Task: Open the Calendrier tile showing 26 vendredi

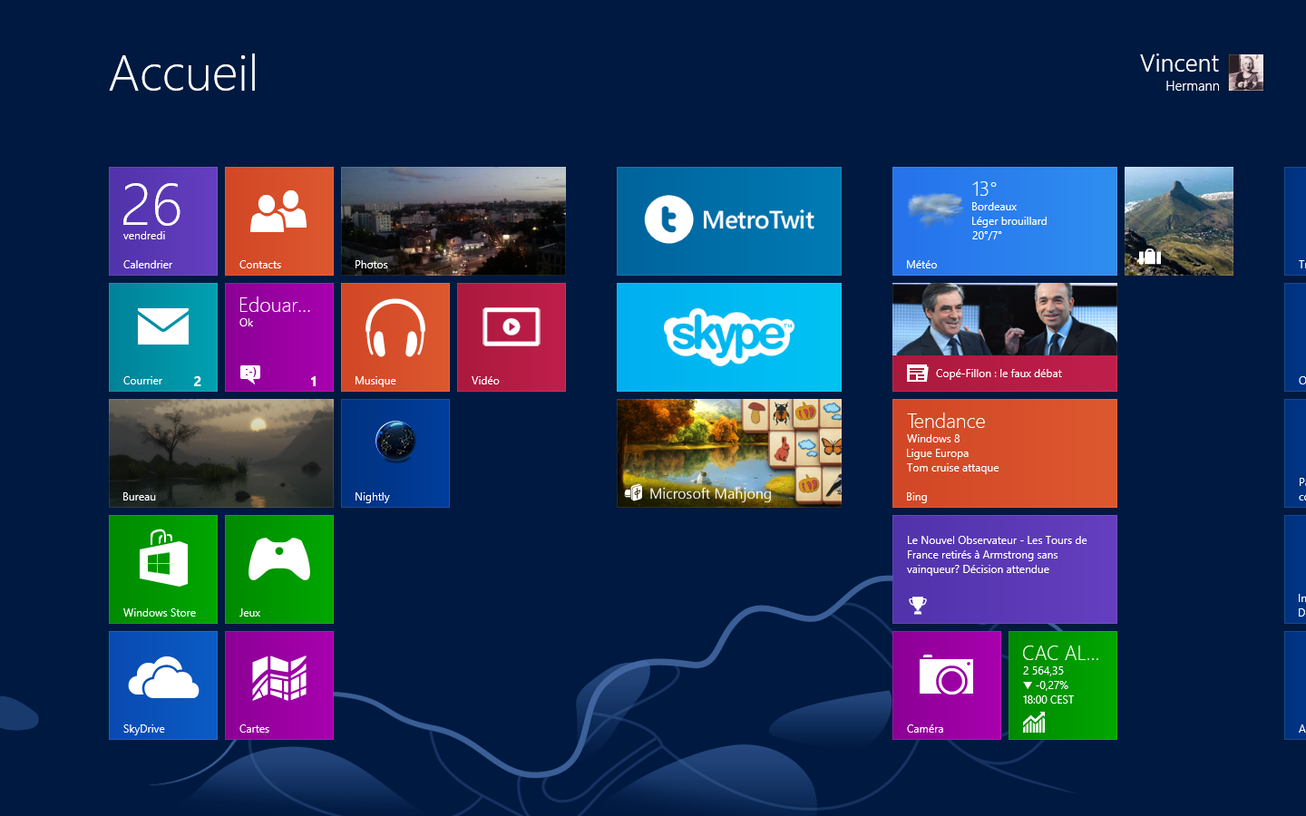Action: coord(163,221)
